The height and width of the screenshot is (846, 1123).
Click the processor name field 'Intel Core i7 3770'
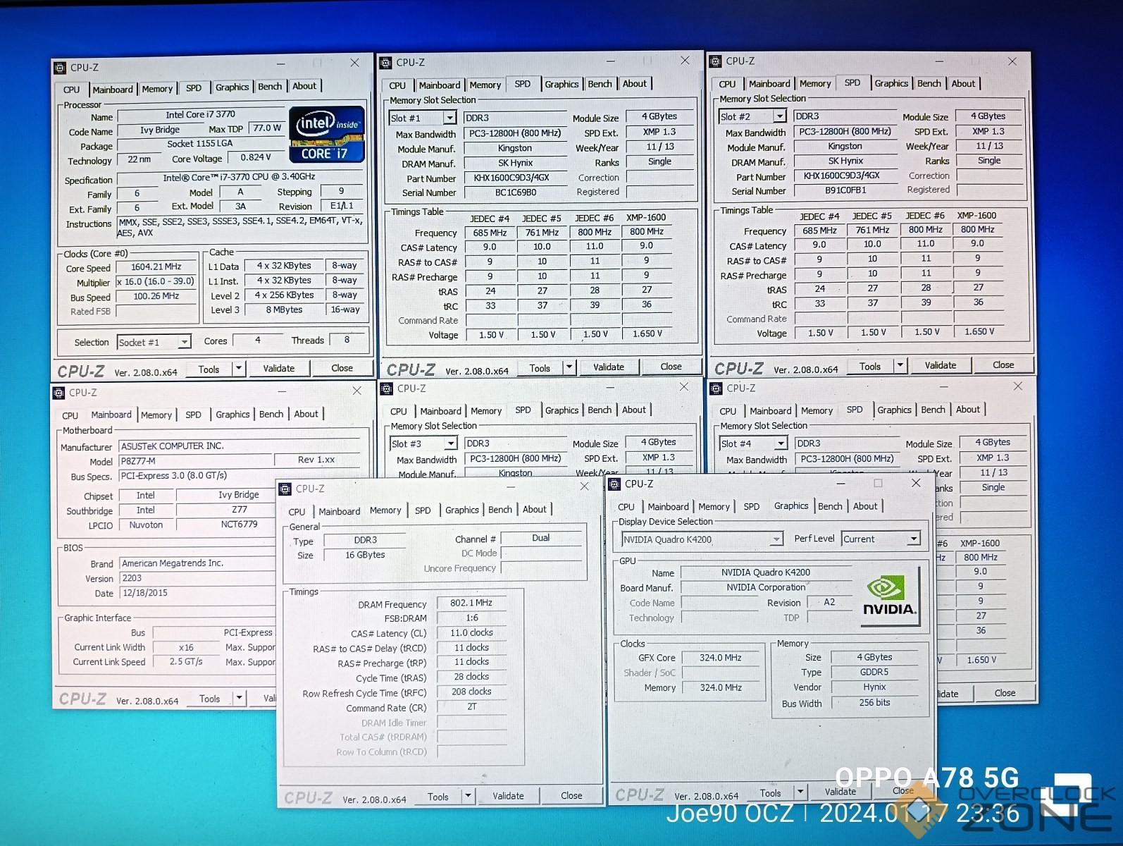[x=201, y=115]
